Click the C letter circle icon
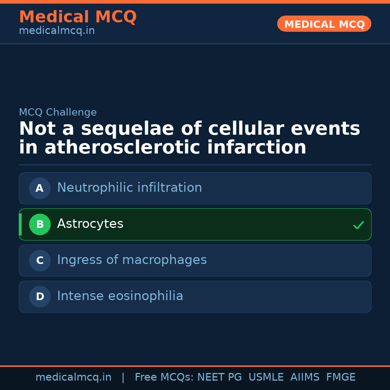 pyautogui.click(x=40, y=260)
